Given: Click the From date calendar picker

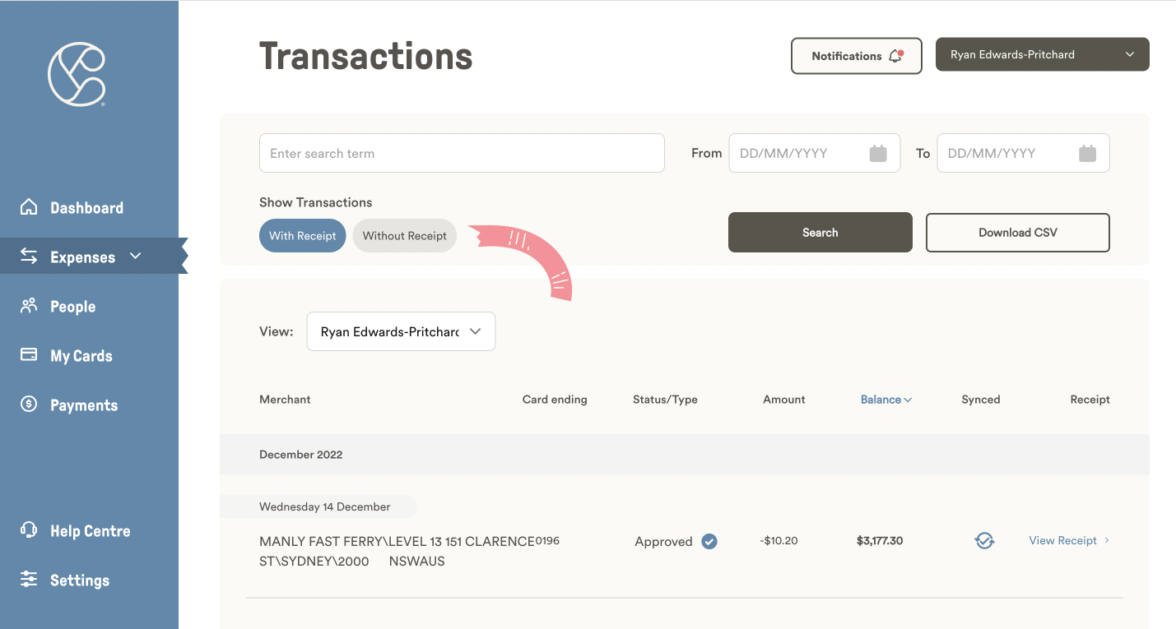Looking at the screenshot, I should point(877,152).
